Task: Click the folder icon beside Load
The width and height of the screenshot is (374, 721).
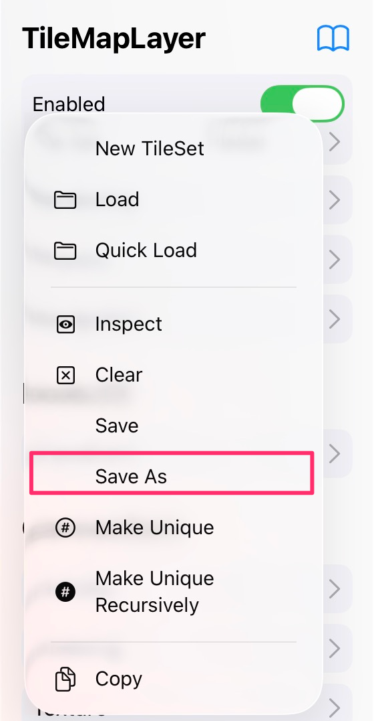Action: [x=65, y=200]
